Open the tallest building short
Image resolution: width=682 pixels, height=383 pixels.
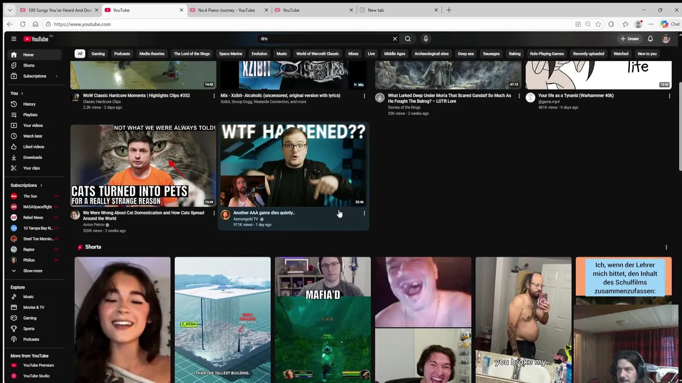[223, 320]
